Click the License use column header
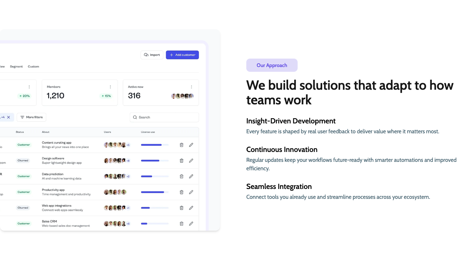475x260 pixels. (148, 132)
